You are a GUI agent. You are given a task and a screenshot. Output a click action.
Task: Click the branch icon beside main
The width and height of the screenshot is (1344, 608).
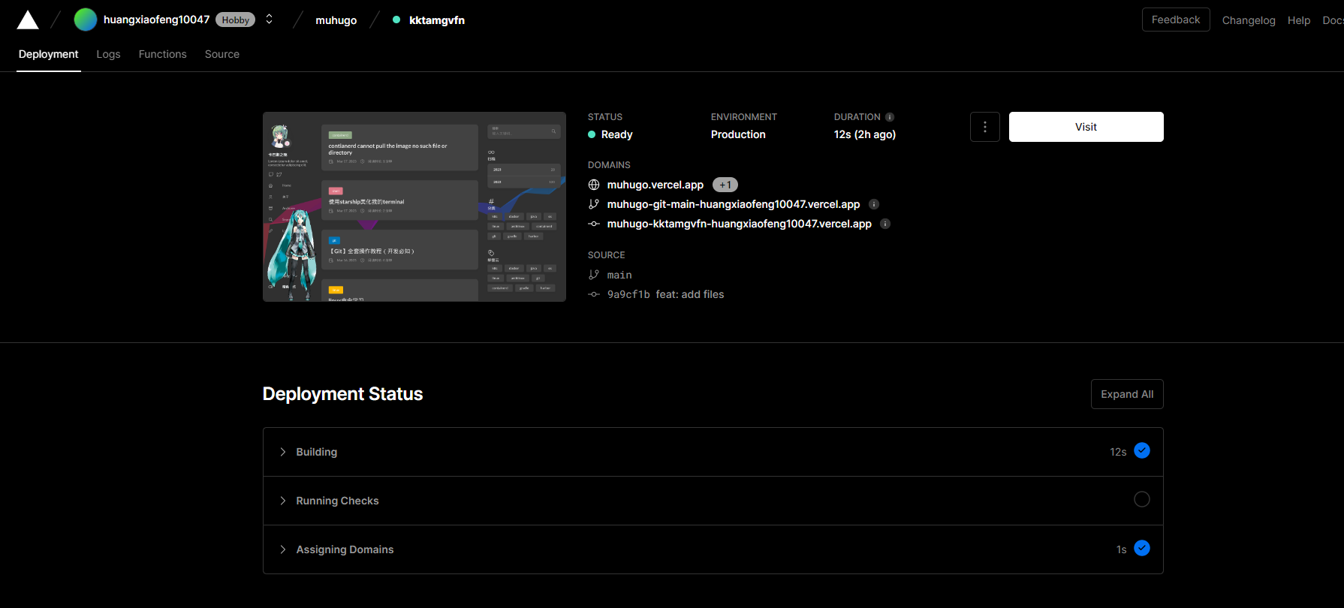(594, 275)
